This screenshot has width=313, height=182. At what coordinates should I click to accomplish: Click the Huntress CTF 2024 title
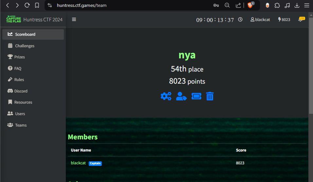click(43, 20)
